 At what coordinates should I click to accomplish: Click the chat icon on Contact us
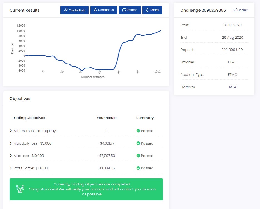click(x=95, y=10)
